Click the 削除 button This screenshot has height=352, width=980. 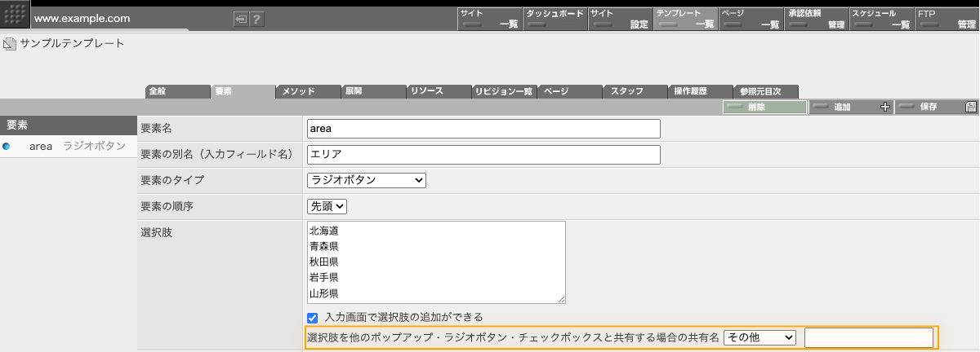764,107
